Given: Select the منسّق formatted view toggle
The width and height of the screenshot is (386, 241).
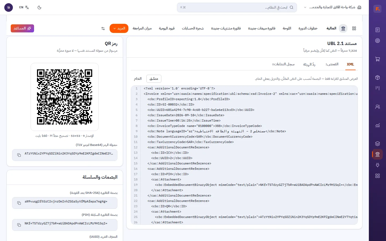Looking at the screenshot, I should 154,79.
